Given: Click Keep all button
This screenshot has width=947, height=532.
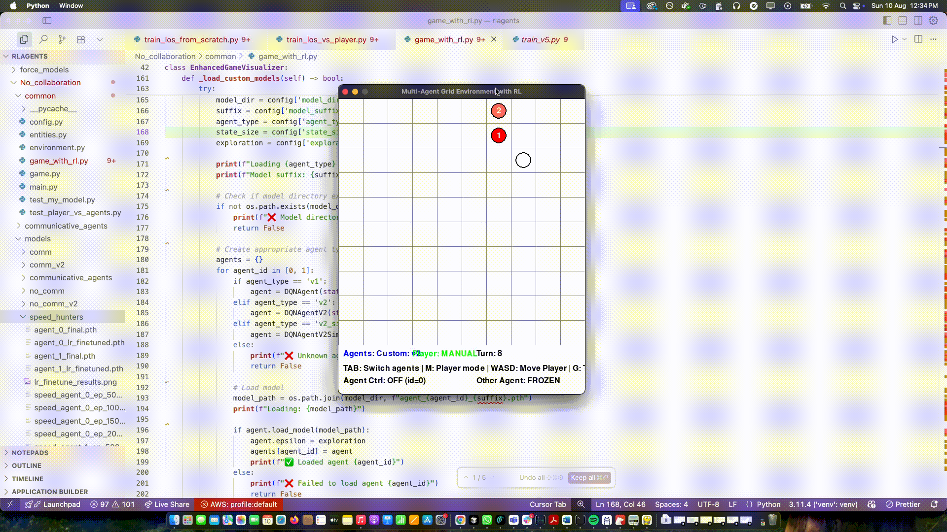Looking at the screenshot, I should tap(589, 477).
